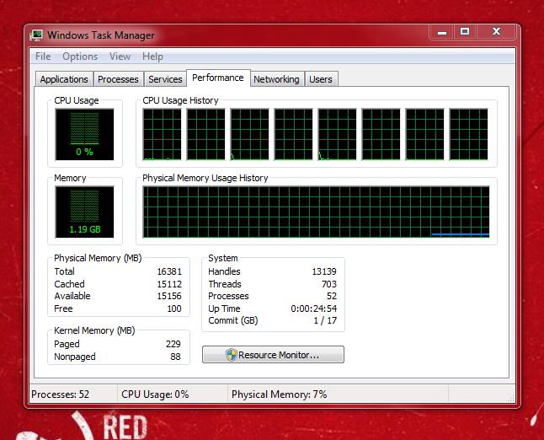Click the status bar Processes: 52
The width and height of the screenshot is (544, 440).
60,394
